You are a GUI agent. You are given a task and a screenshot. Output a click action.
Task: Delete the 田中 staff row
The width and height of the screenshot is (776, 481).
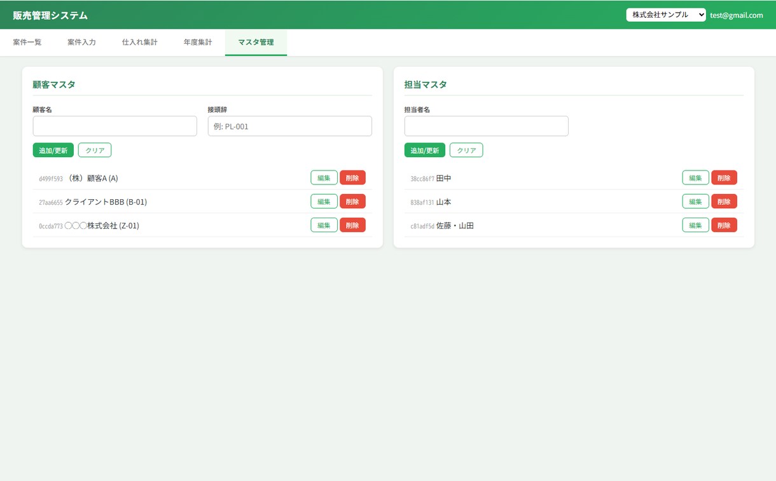[724, 178]
